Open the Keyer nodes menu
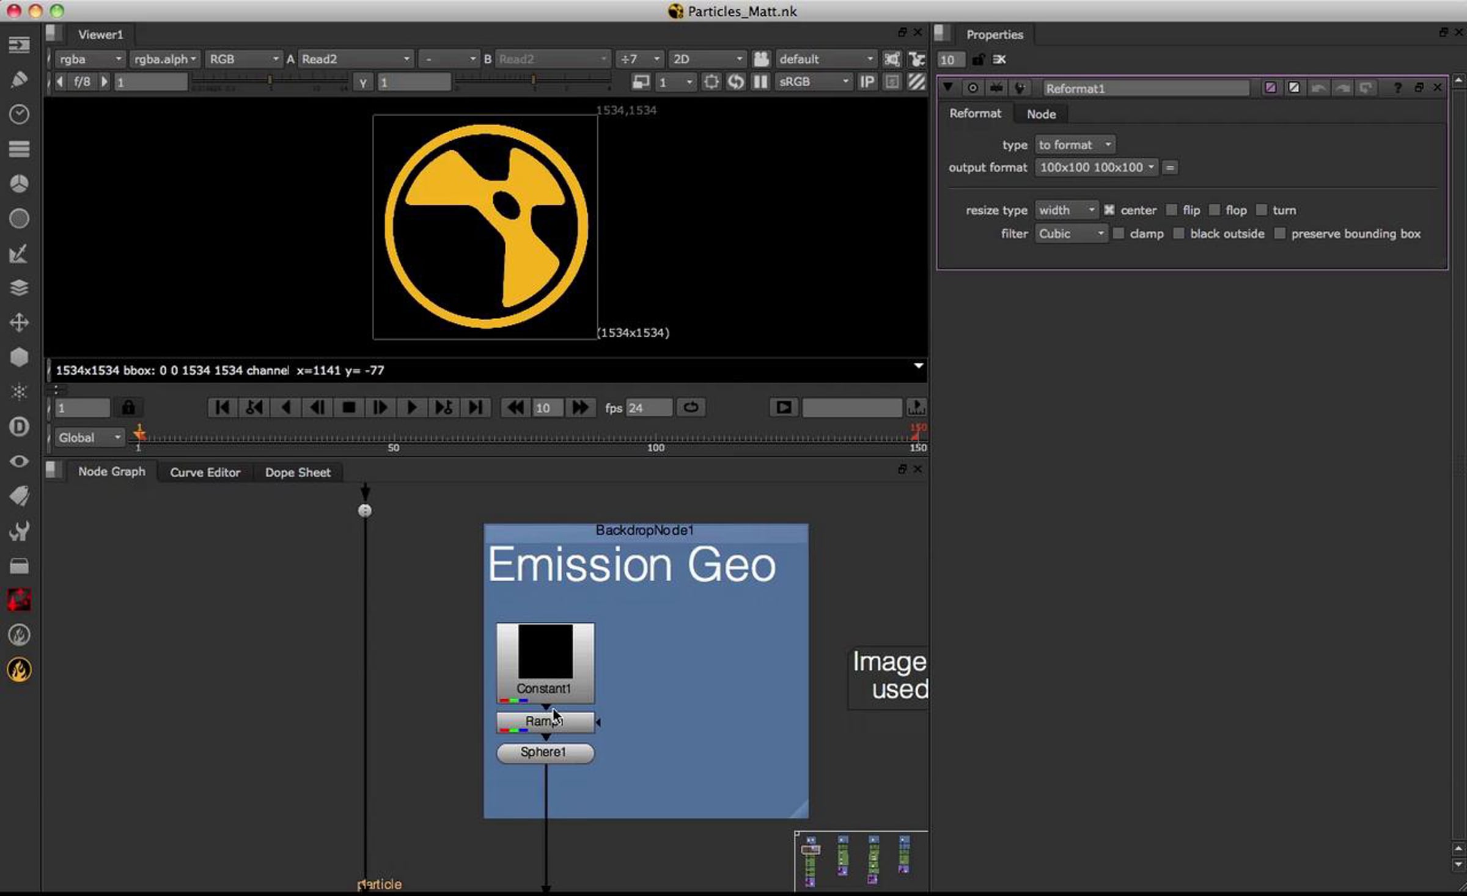Image resolution: width=1467 pixels, height=896 pixels. (x=19, y=254)
